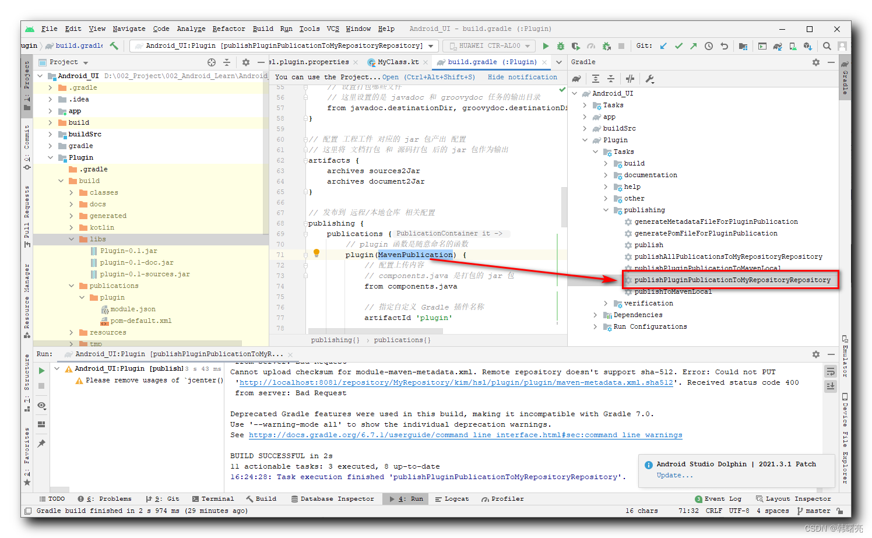872x538 pixels.
Task: Expand the classes folder in Project tree
Action: [71, 193]
